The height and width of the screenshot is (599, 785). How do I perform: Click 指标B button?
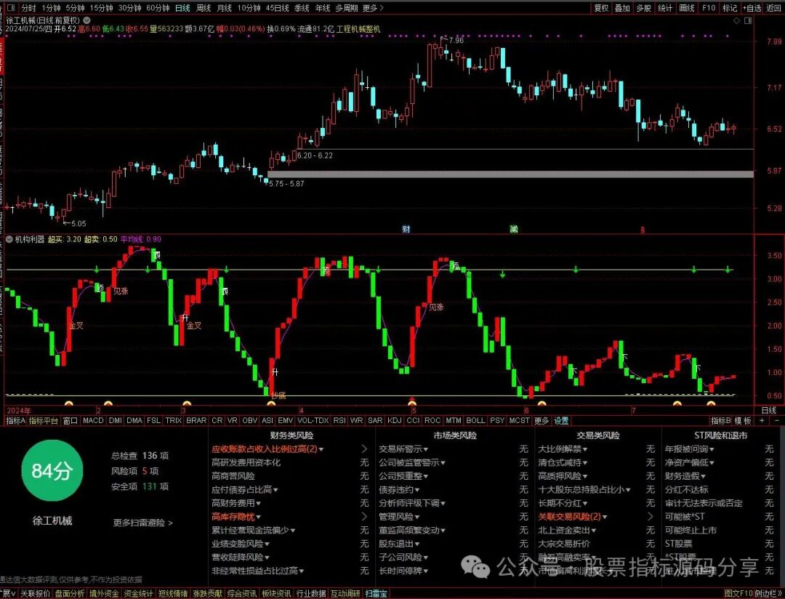click(x=721, y=421)
